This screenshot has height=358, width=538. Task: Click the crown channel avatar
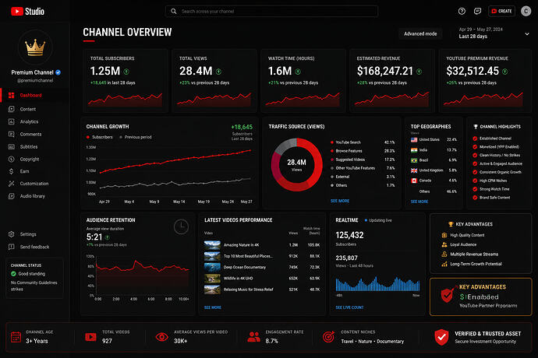click(35, 47)
